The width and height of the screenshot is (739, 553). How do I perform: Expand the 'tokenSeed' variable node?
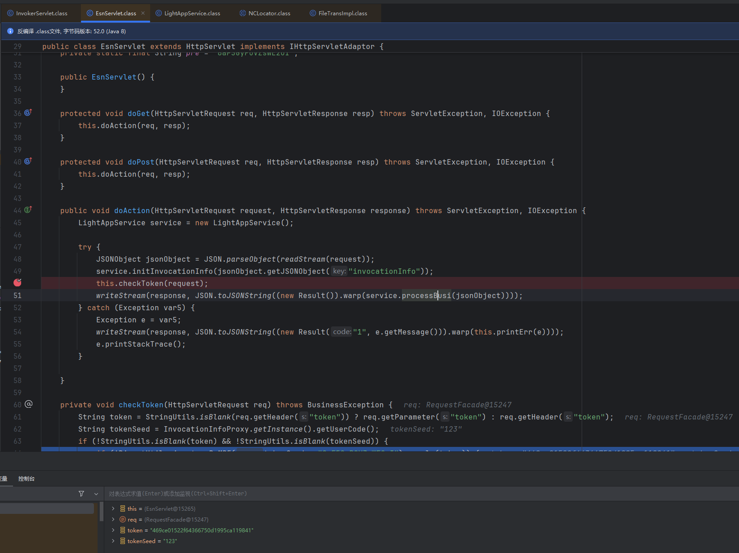[x=113, y=541]
